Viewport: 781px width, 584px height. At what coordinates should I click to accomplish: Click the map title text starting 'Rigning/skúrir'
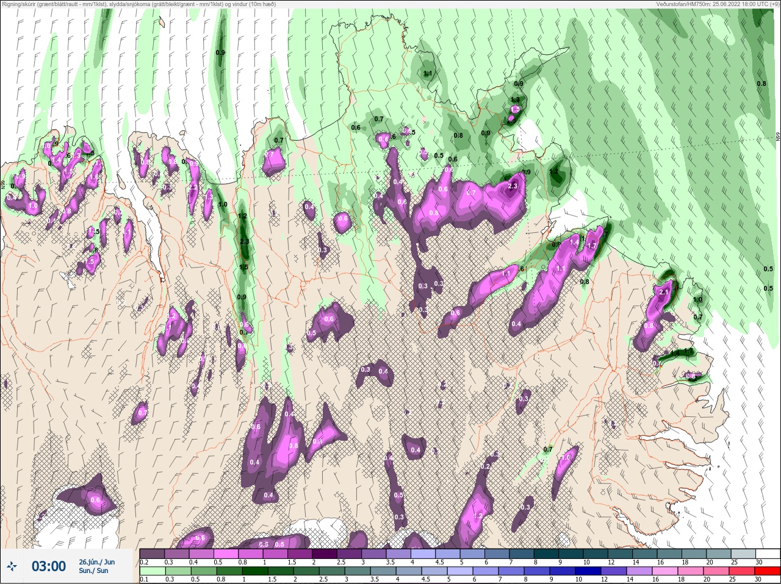[x=139, y=4]
